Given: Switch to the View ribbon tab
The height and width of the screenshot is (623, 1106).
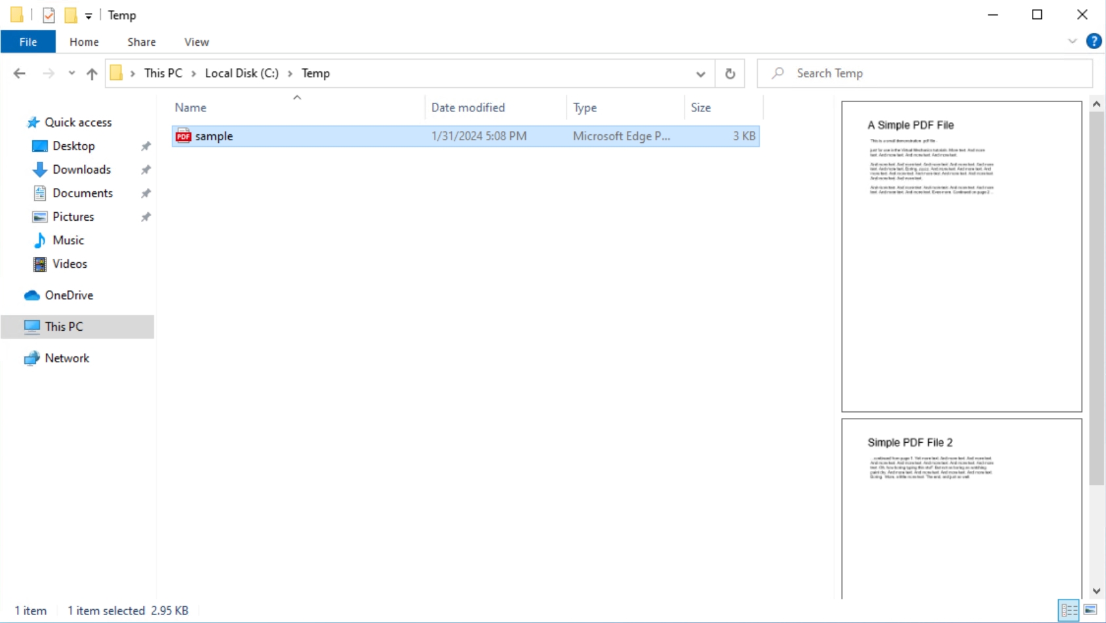Looking at the screenshot, I should click(196, 42).
